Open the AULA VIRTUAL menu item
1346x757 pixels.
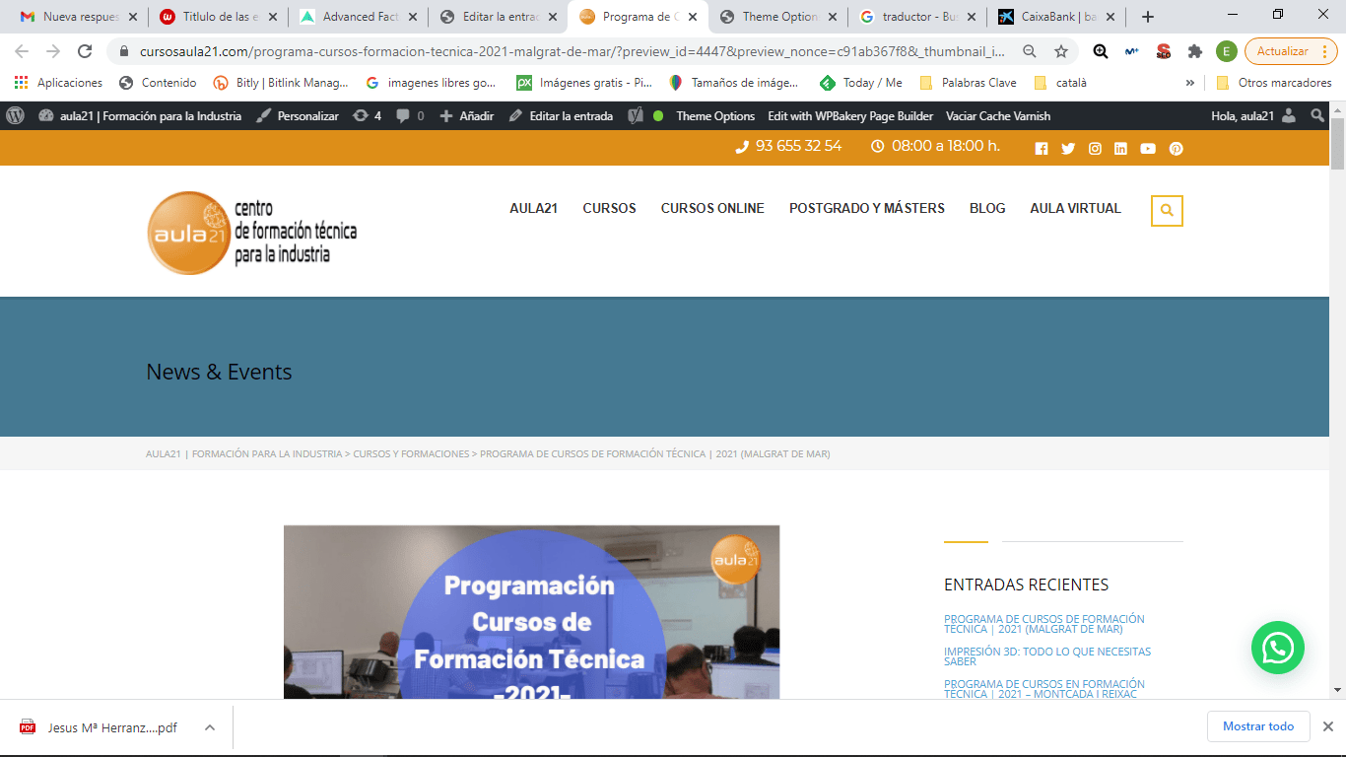coord(1075,209)
